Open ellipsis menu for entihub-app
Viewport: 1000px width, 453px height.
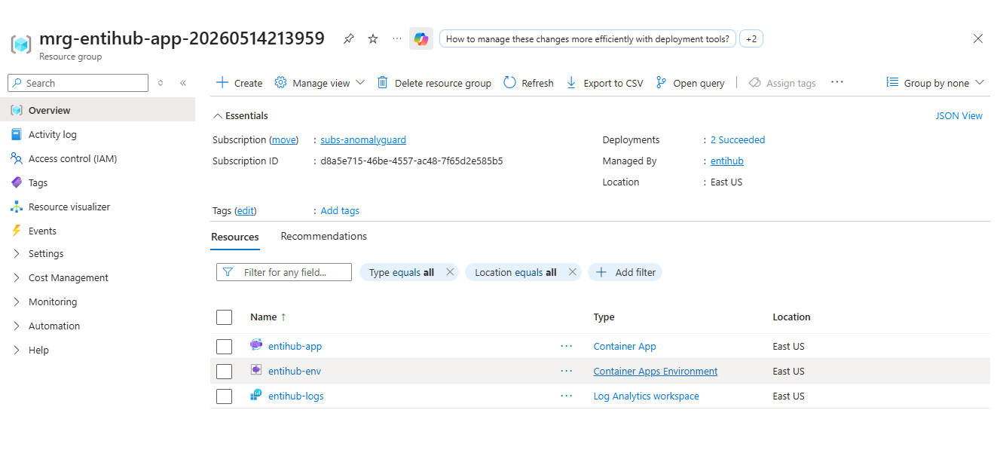pyautogui.click(x=567, y=346)
